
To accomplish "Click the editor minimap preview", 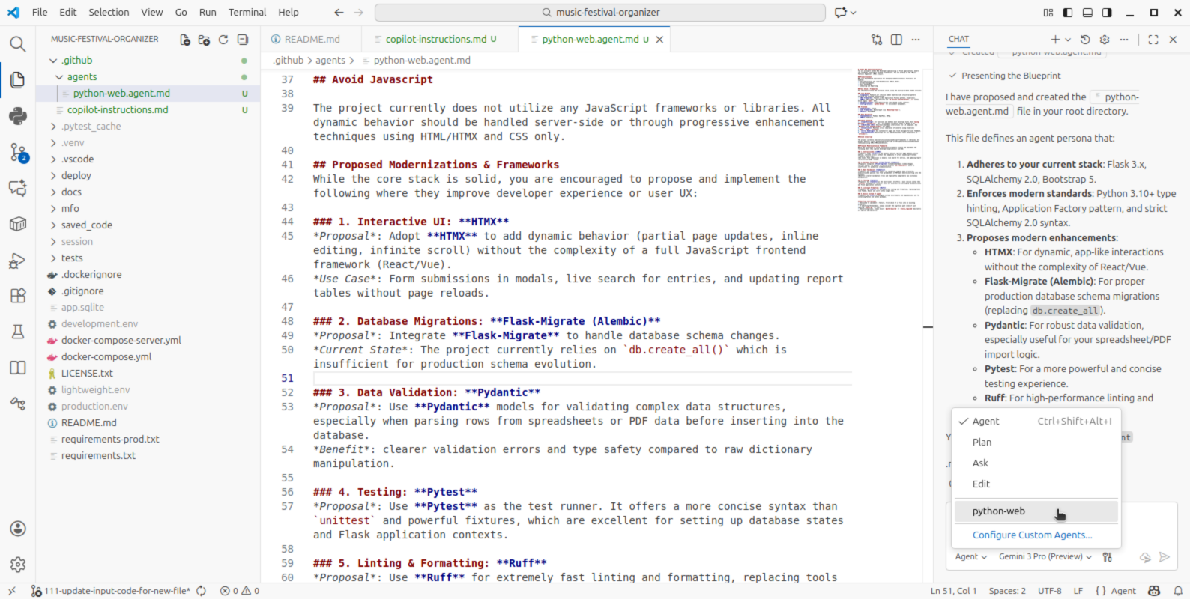I will coord(889,140).
